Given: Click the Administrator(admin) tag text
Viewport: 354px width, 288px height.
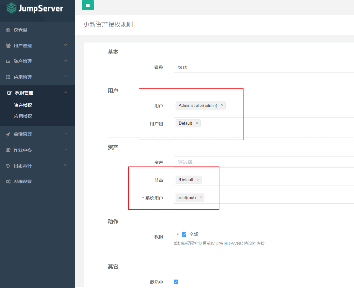Looking at the screenshot, I should 198,105.
